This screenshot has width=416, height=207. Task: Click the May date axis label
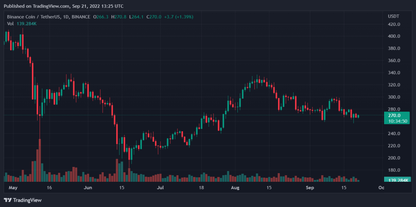(x=12, y=188)
